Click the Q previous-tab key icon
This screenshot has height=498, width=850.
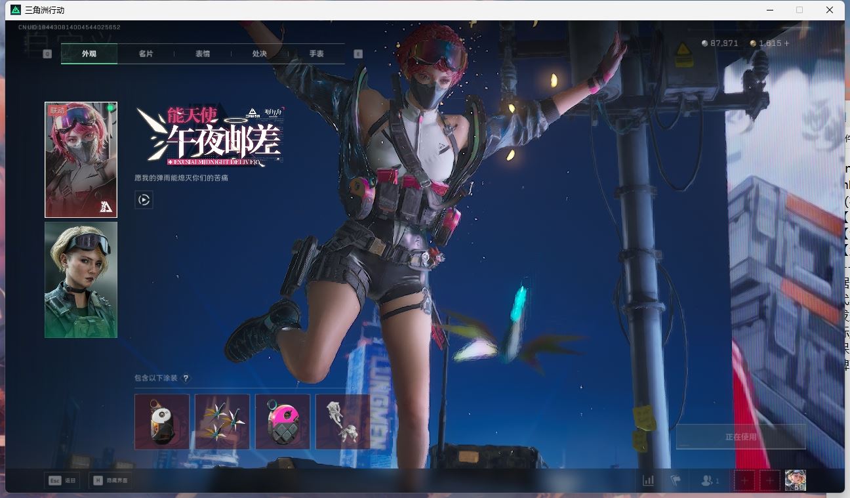point(47,54)
